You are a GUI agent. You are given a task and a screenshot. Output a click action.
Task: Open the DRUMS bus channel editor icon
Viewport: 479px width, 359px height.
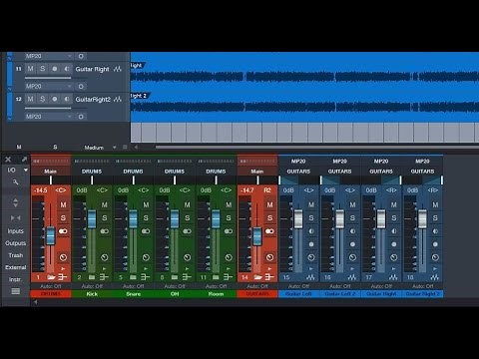[63, 277]
